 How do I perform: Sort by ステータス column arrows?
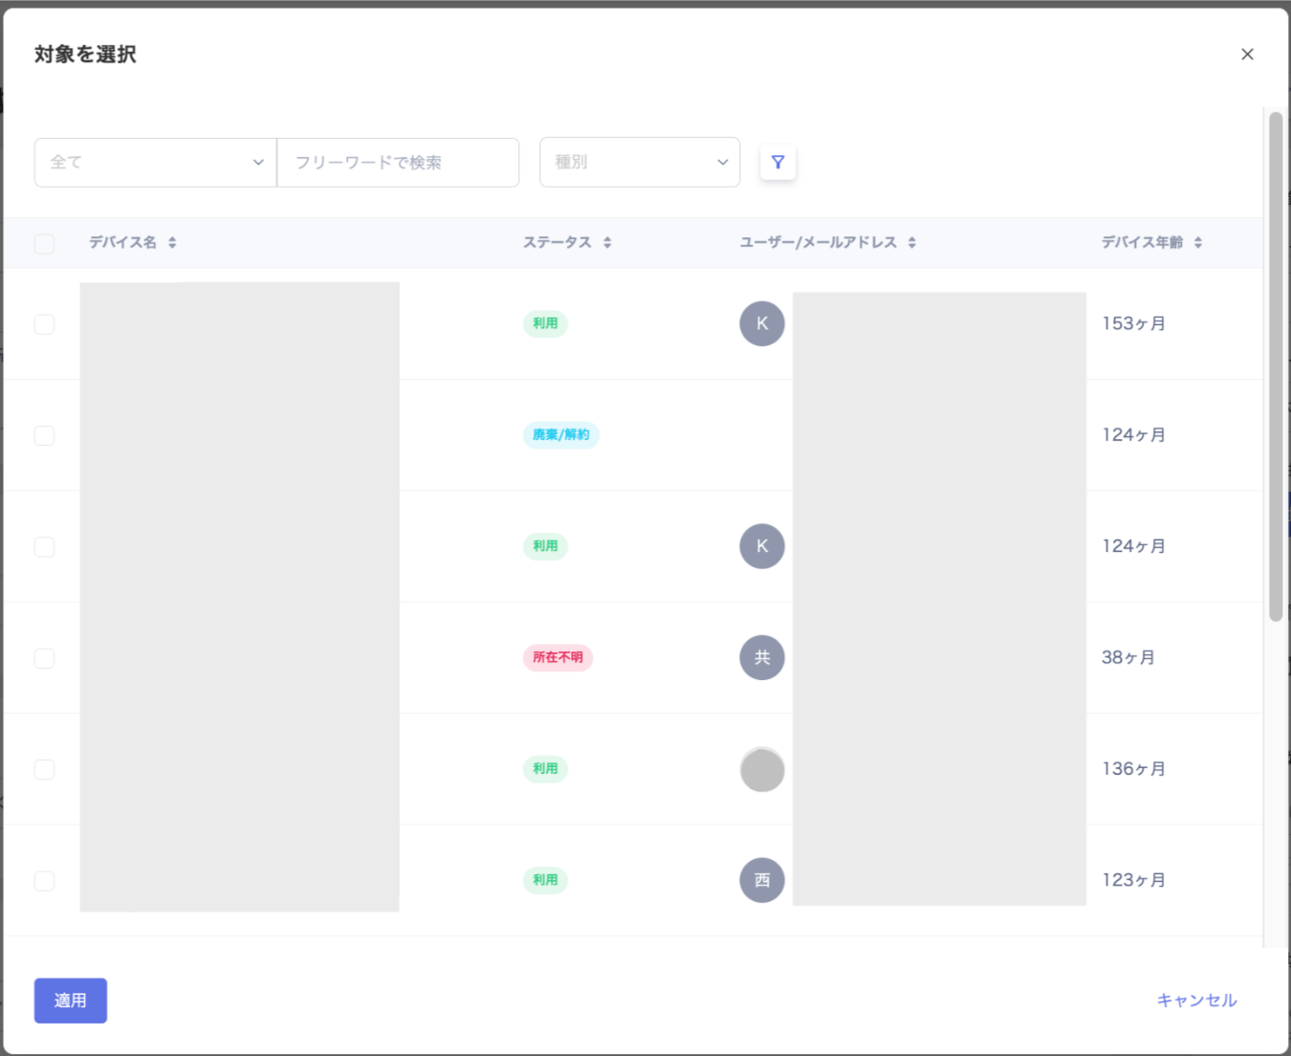tap(607, 243)
